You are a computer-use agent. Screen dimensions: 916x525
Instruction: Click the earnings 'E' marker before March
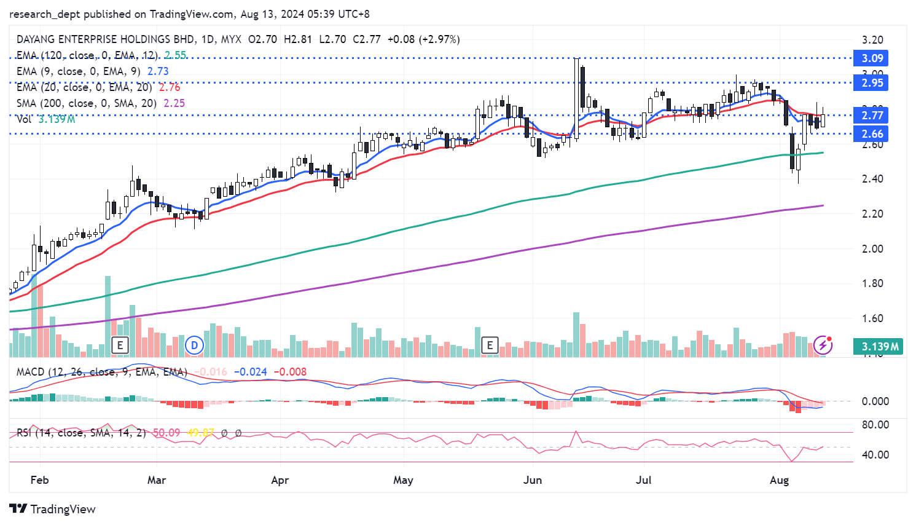[x=120, y=345]
